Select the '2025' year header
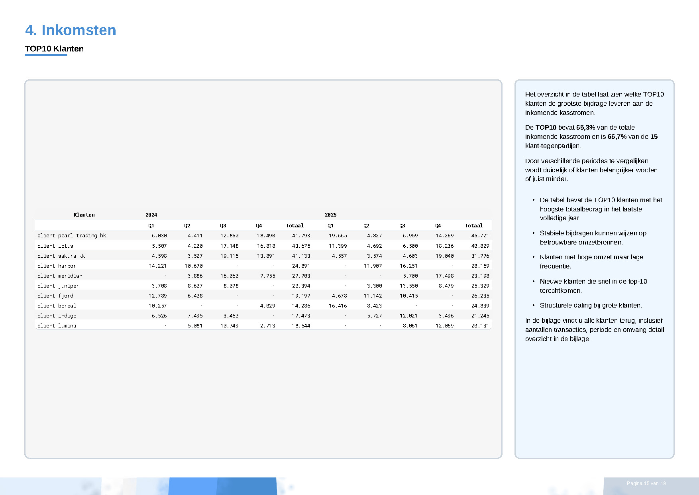 point(330,215)
